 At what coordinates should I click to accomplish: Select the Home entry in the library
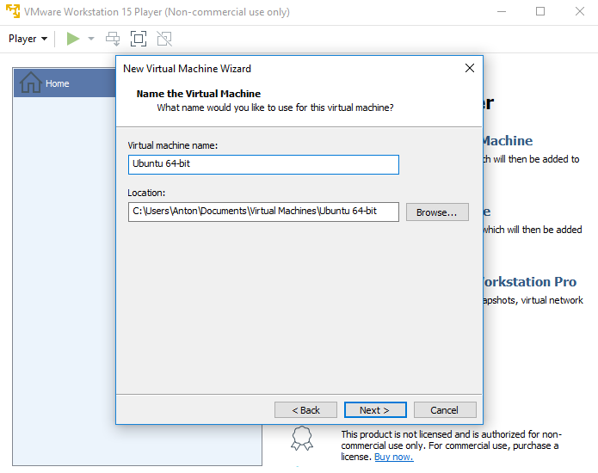tap(58, 83)
